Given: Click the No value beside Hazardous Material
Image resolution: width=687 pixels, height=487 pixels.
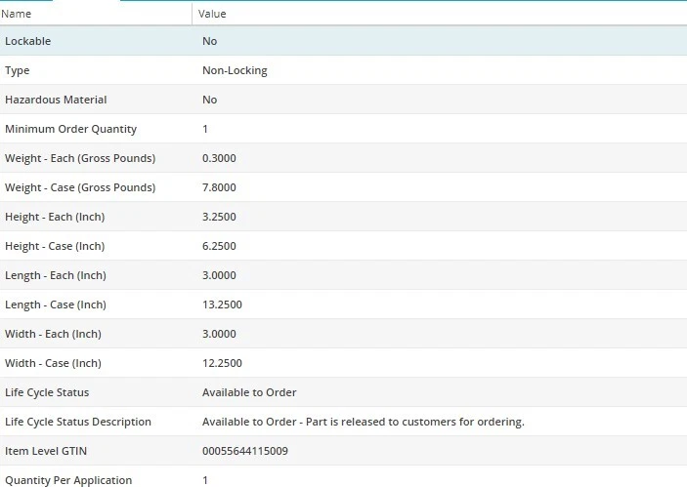Looking at the screenshot, I should coord(209,100).
